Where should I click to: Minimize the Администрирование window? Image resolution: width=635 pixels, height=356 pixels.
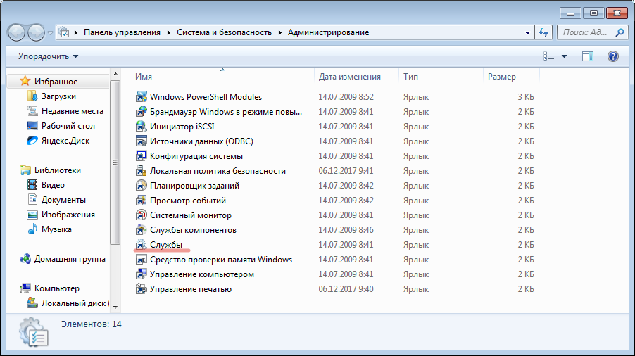(571, 13)
